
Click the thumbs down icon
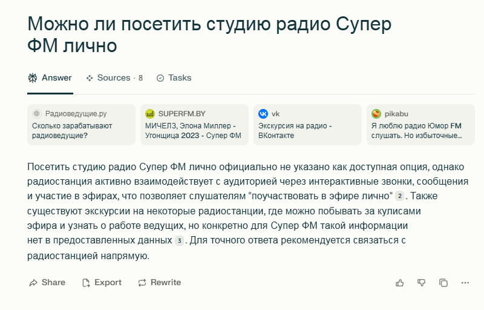click(x=421, y=283)
